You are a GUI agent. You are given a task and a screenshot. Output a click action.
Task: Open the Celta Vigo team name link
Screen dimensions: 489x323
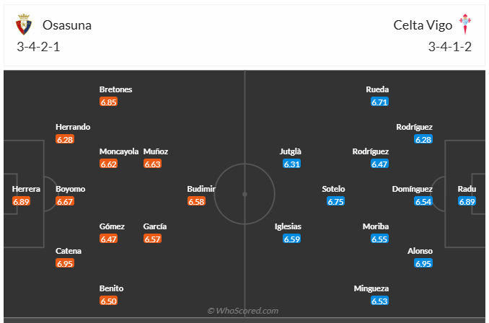[423, 25]
